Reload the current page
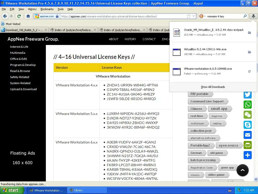Image resolution: width=258 pixels, height=194 pixels. pyautogui.click(x=19, y=16)
